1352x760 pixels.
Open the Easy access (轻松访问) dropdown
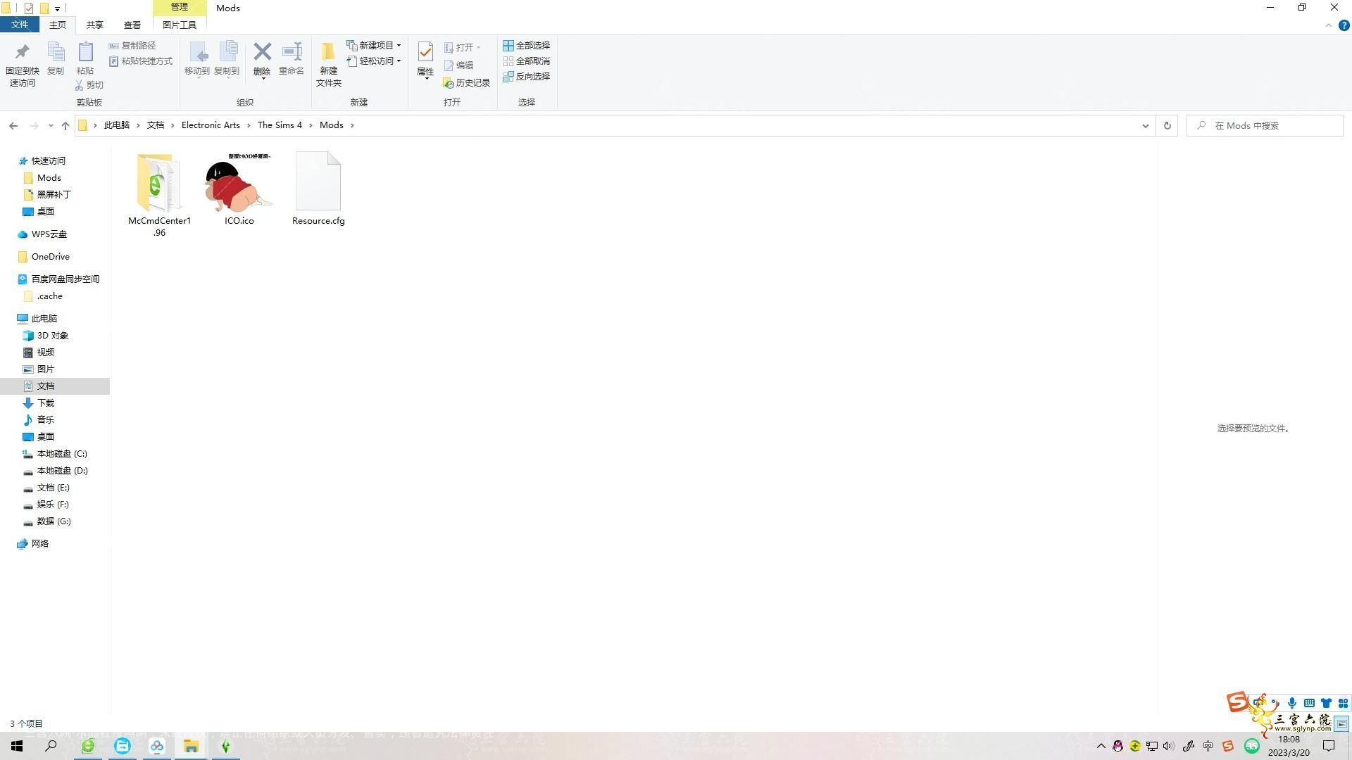(x=374, y=61)
